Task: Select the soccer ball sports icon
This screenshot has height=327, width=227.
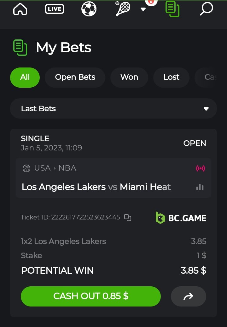Action: [89, 9]
